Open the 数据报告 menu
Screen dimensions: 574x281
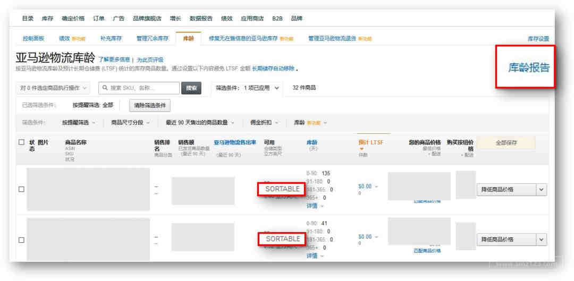(x=201, y=18)
